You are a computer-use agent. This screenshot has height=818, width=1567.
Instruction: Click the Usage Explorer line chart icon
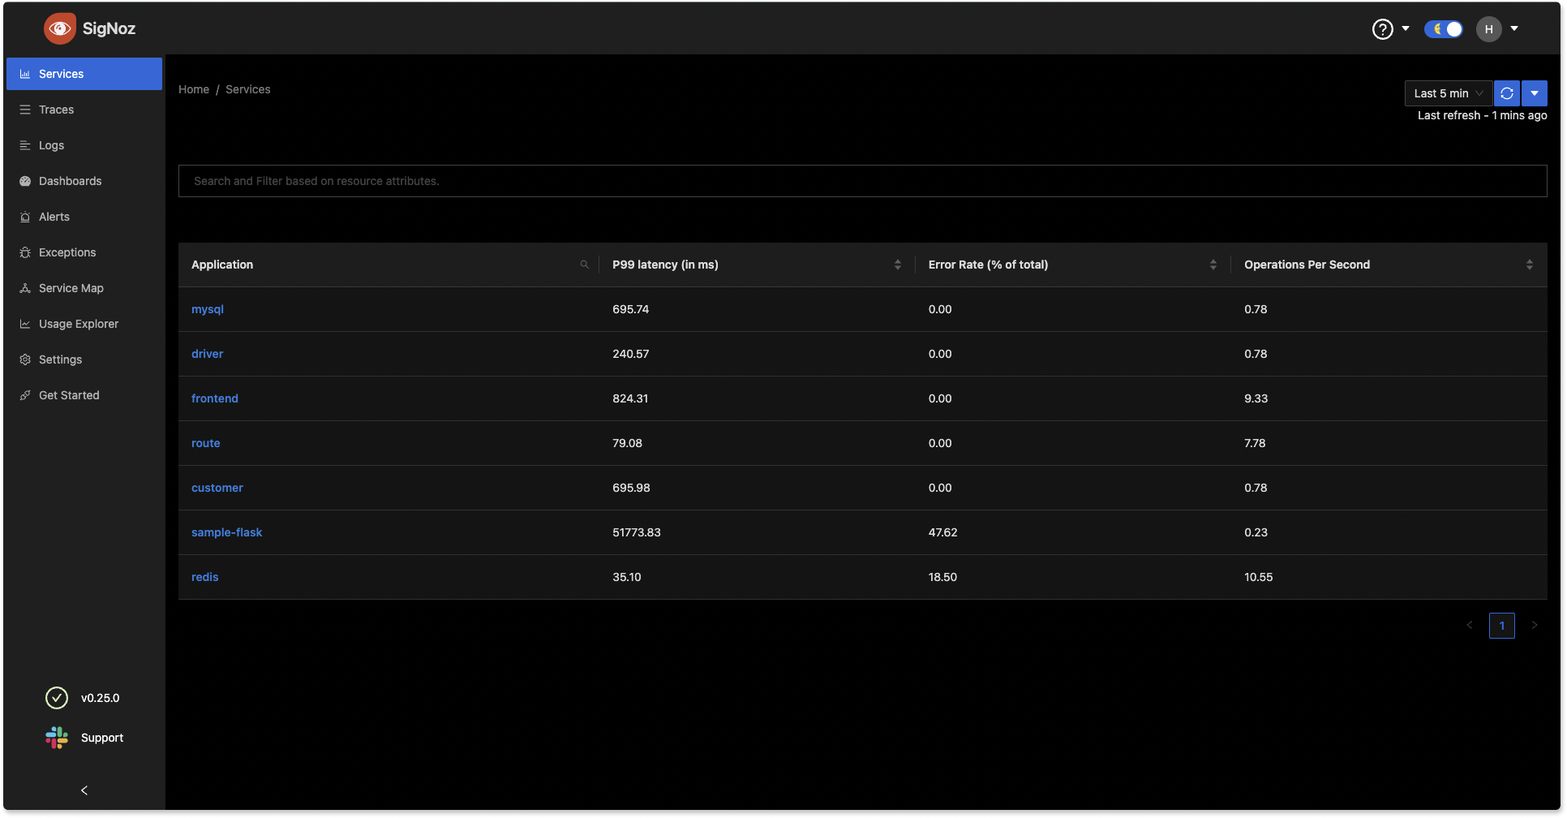tap(25, 324)
